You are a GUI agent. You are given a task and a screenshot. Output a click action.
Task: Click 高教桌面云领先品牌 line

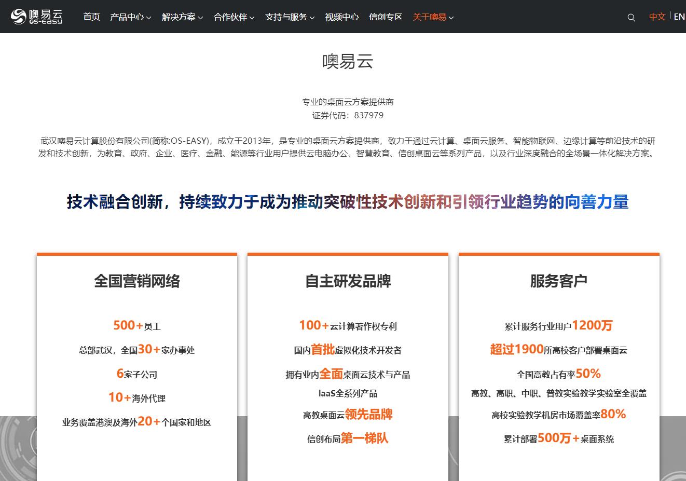348,414
